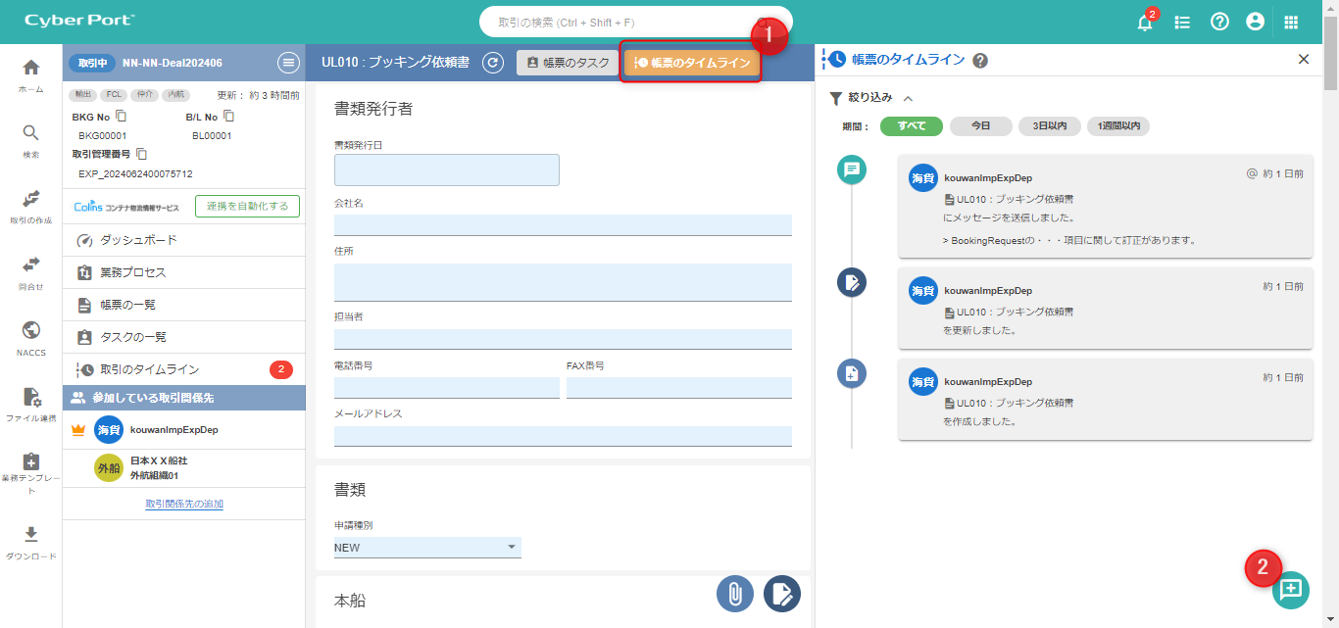Select the すべて period filter
The width and height of the screenshot is (1339, 628).
tap(911, 126)
